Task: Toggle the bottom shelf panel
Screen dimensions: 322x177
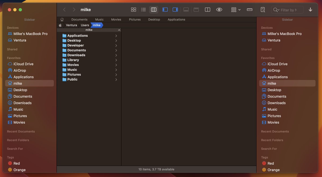Action: pos(186,10)
